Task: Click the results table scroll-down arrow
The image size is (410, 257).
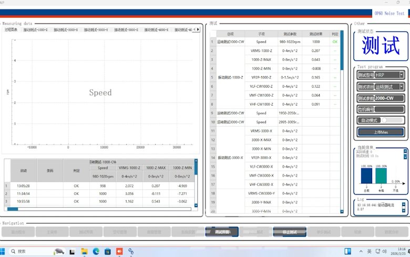Action: (196, 205)
